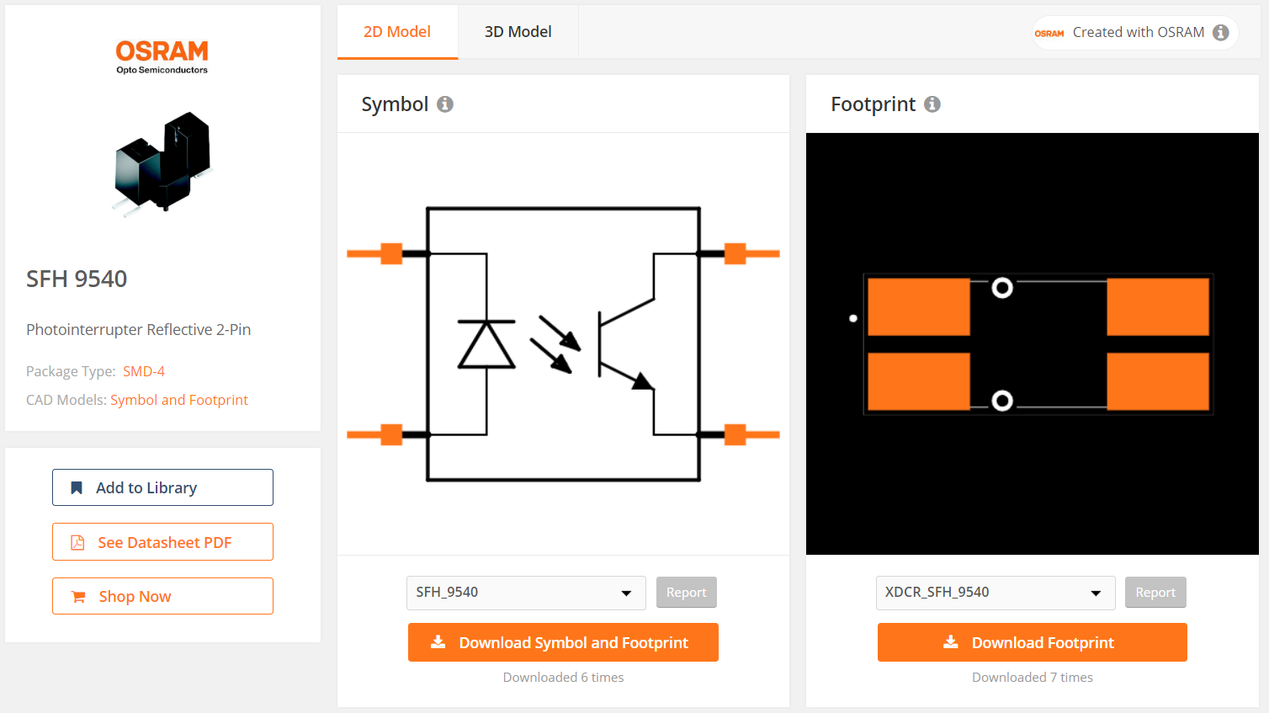The height and width of the screenshot is (713, 1269).
Task: Report an issue with the symbol
Action: pos(686,592)
